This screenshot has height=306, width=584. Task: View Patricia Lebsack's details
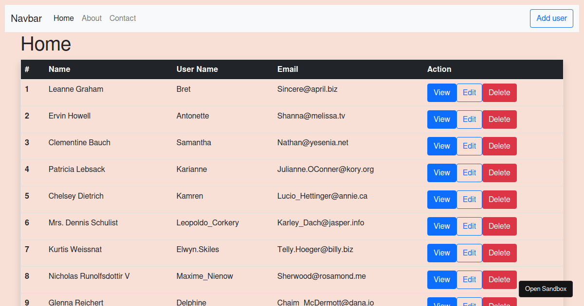(x=441, y=173)
